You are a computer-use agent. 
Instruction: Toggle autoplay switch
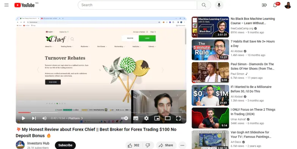tap(124, 118)
